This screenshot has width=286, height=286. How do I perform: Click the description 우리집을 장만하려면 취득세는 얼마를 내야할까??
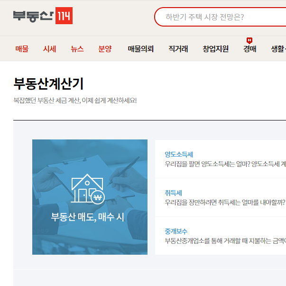tap(225, 202)
